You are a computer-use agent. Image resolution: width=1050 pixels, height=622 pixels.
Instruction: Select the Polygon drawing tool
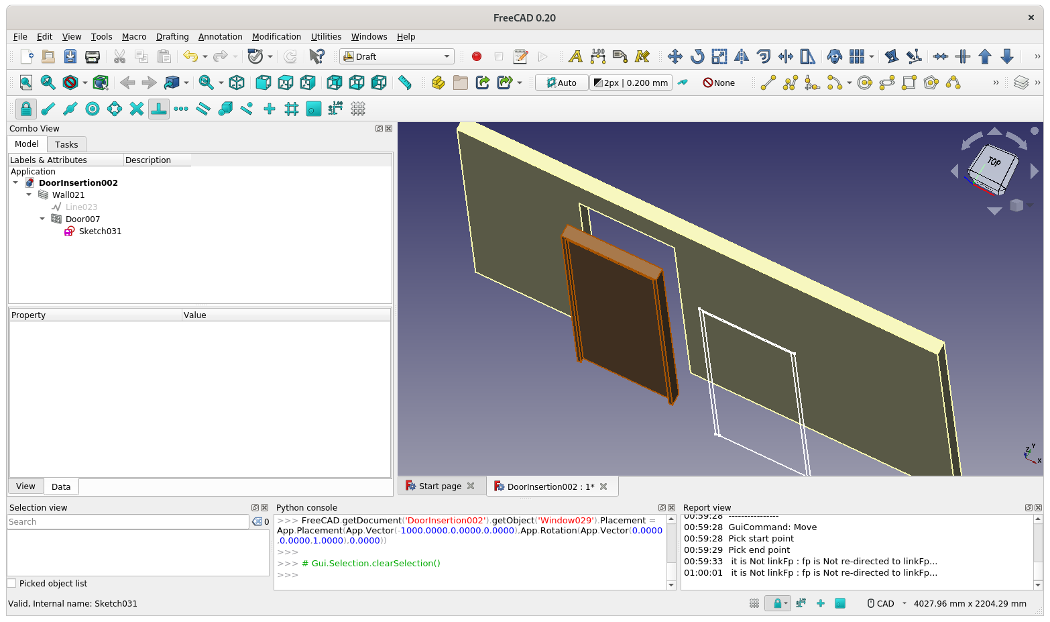coord(931,82)
